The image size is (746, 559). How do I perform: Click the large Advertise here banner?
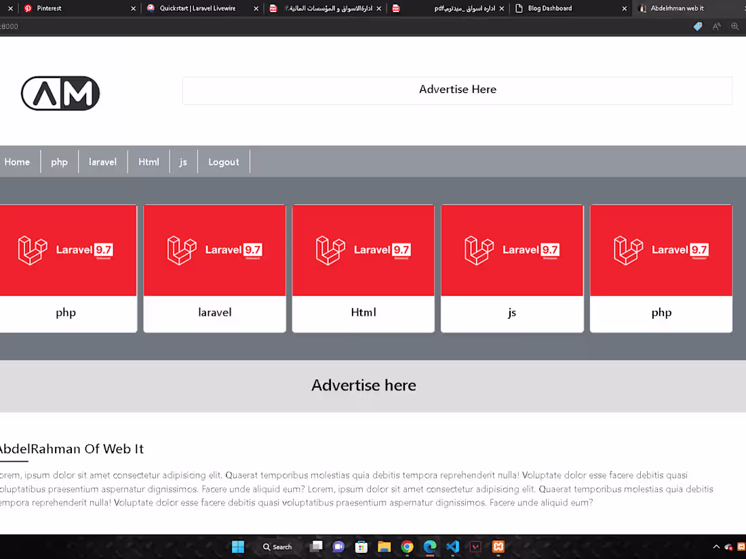pos(364,386)
